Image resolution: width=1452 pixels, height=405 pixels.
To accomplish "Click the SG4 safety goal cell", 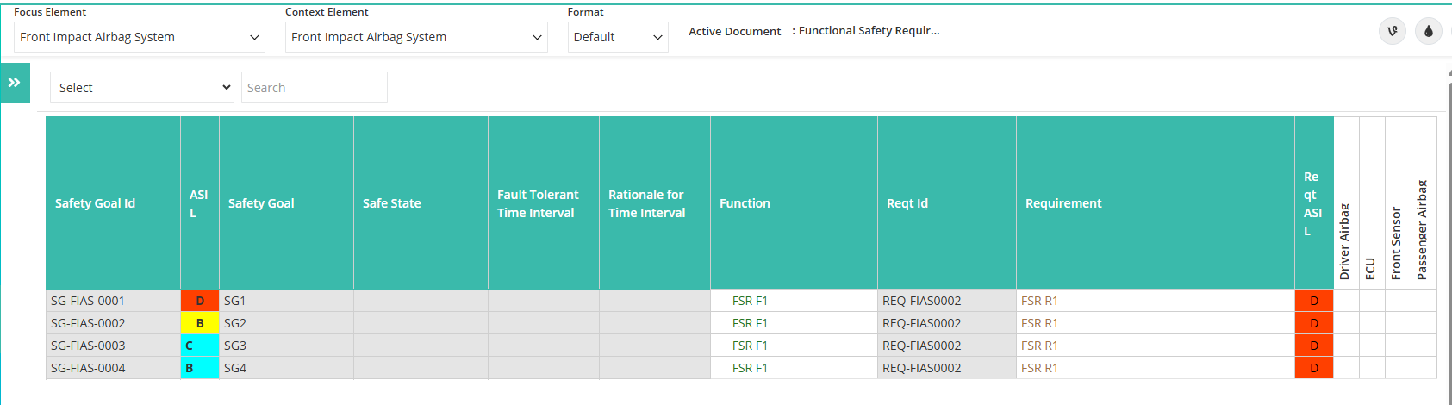I will [286, 368].
